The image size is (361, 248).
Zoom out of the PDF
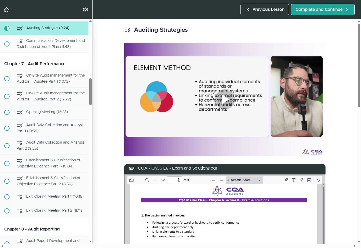point(214,180)
